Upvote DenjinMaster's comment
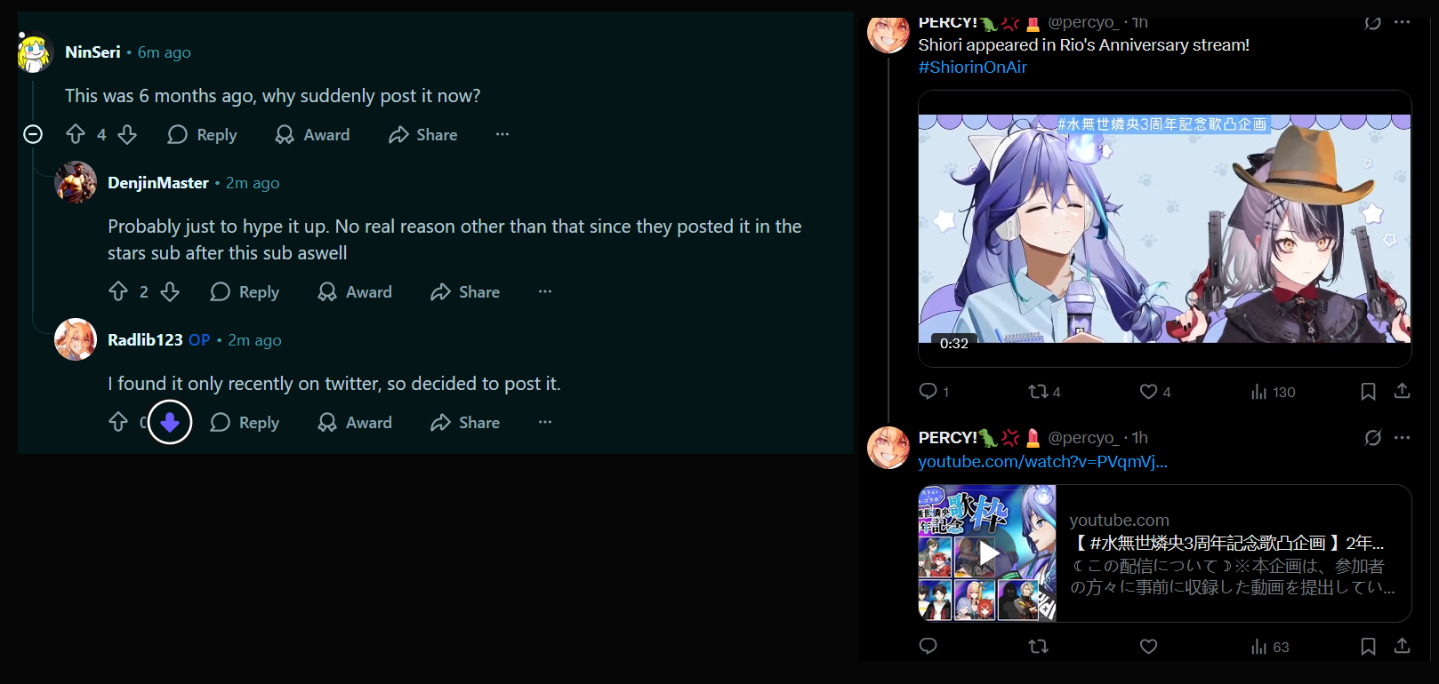 [118, 291]
